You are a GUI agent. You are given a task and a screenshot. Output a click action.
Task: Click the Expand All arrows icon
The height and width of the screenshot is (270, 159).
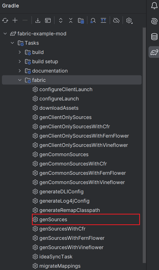(x=61, y=20)
